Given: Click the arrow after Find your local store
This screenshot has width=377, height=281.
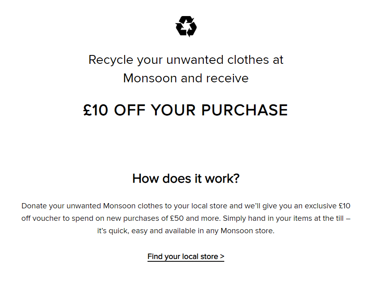Looking at the screenshot, I should 222,256.
